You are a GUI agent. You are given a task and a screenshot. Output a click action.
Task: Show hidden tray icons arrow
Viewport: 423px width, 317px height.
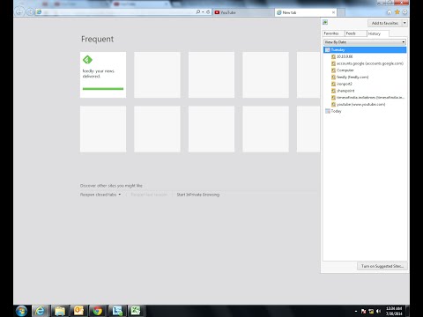[356, 311]
